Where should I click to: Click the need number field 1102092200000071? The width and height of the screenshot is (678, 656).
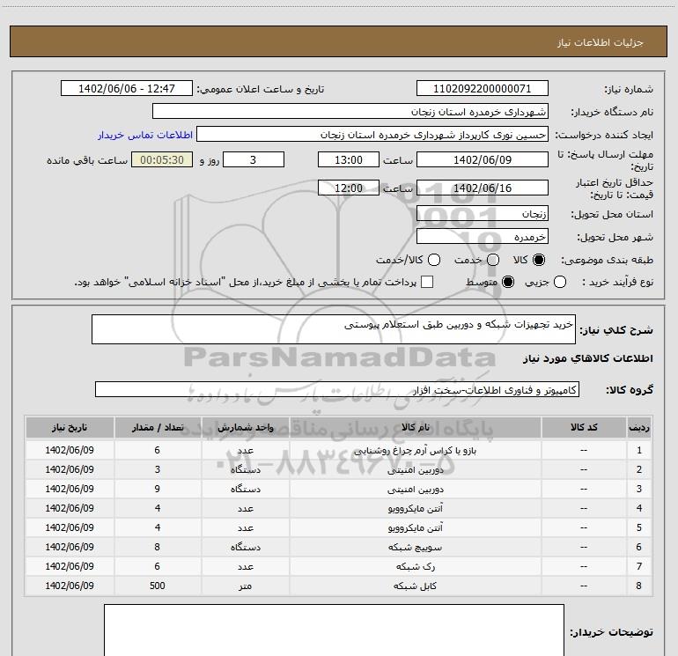[x=483, y=89]
